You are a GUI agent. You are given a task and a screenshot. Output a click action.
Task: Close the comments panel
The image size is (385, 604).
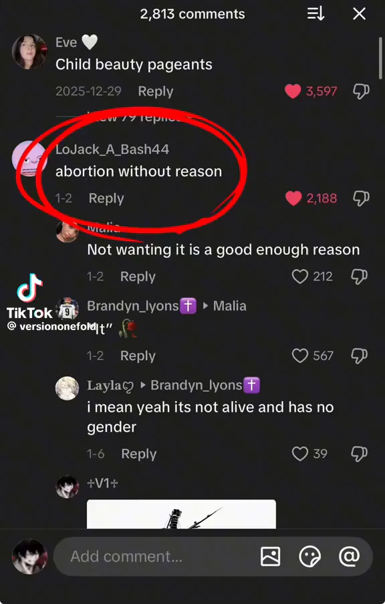pos(359,14)
